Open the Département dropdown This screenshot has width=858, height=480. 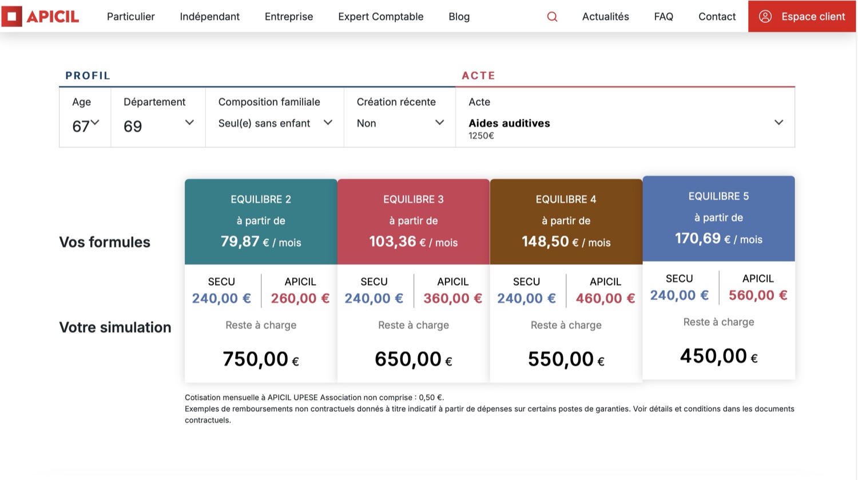coord(189,123)
